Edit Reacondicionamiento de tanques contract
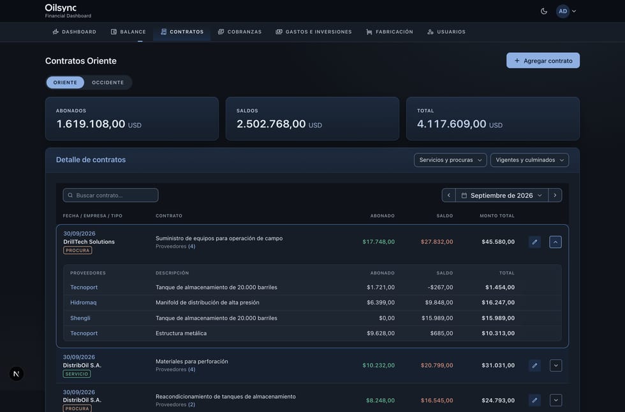The image size is (625, 412). [534, 400]
